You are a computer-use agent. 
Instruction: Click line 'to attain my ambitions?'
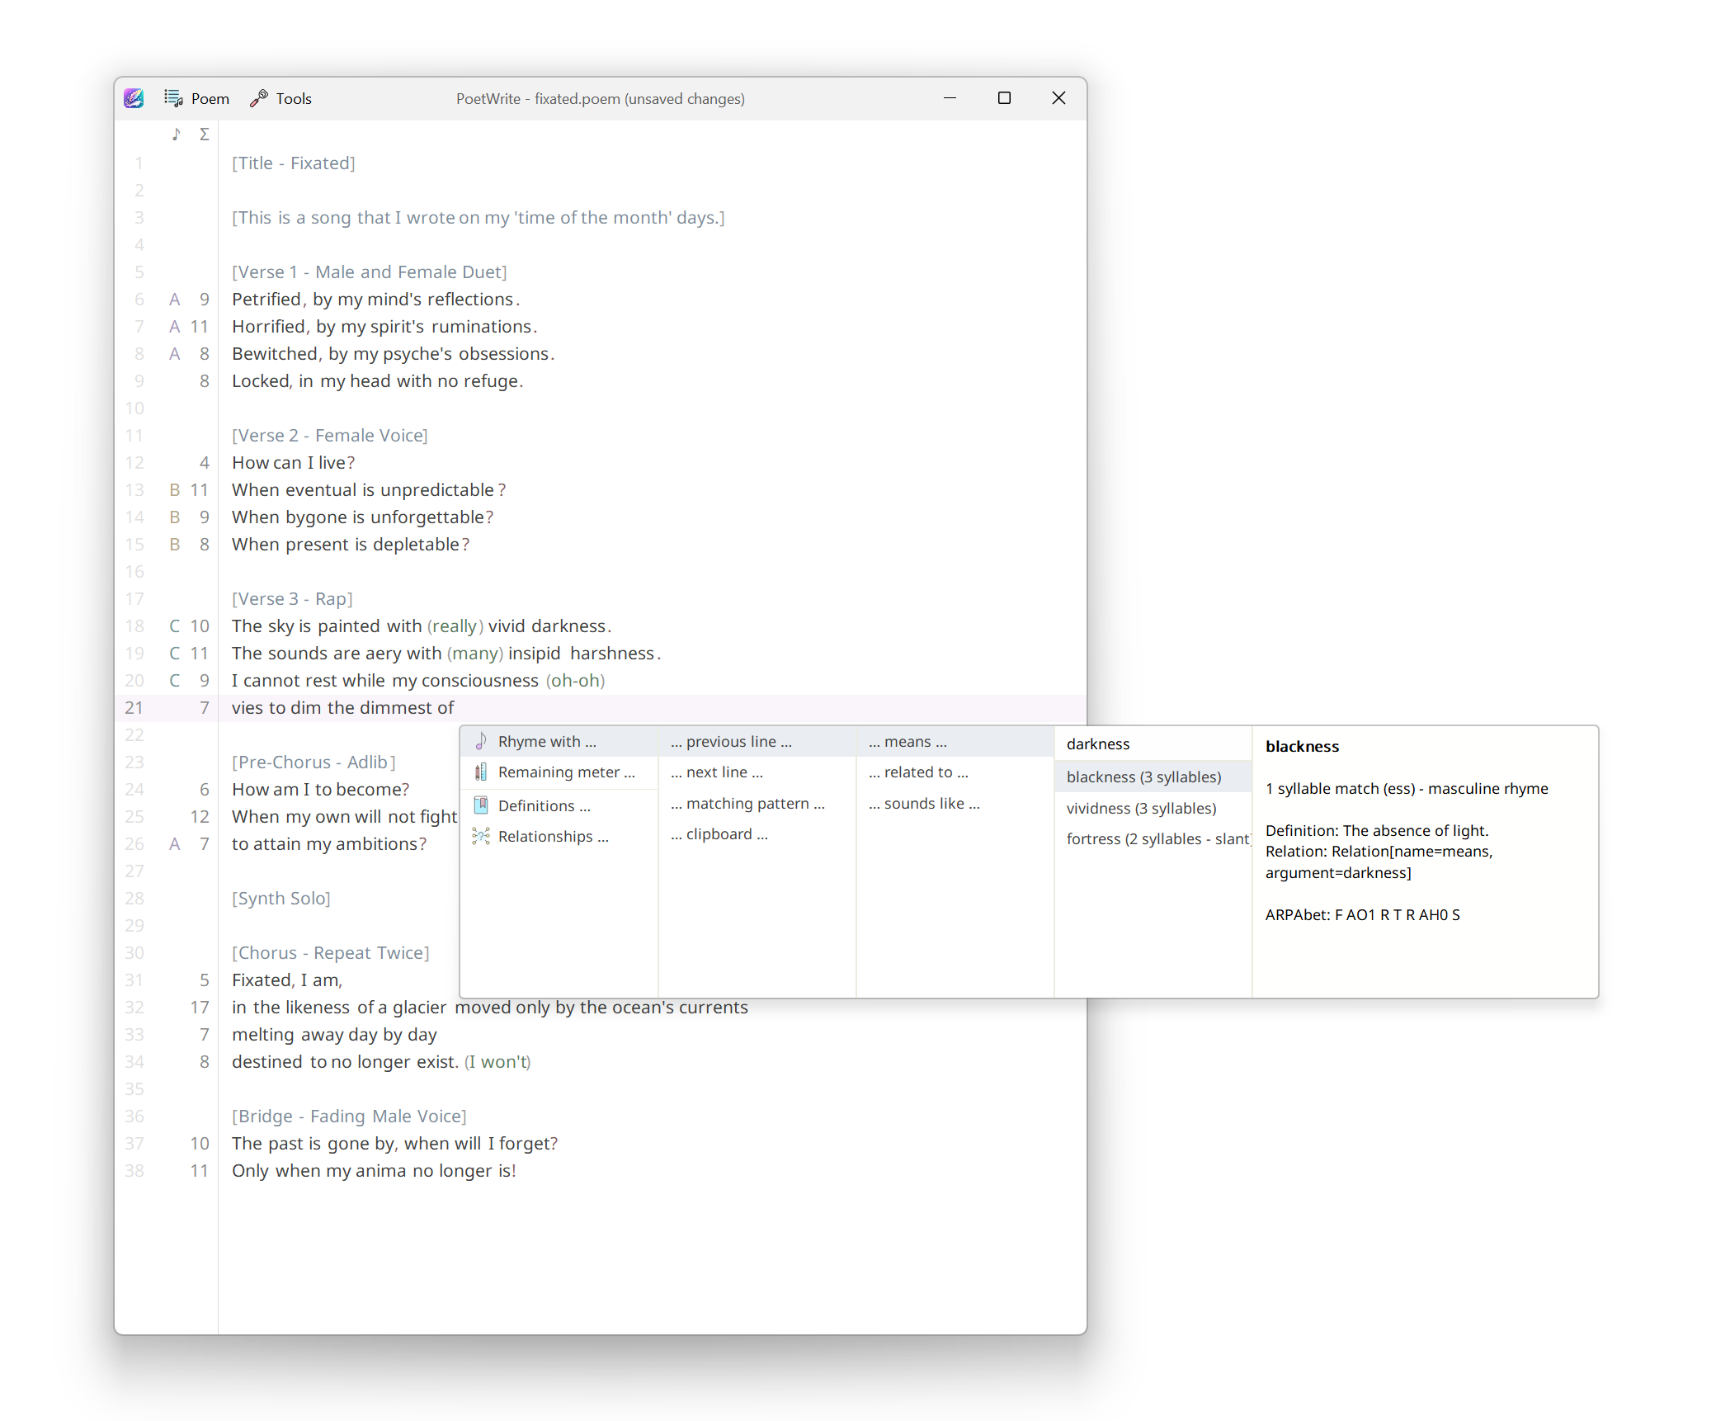[329, 844]
